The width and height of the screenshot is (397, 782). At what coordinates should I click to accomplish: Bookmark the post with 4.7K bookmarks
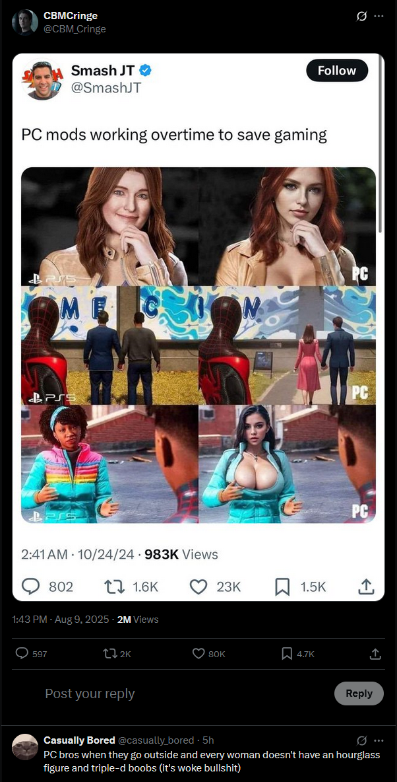coord(286,653)
